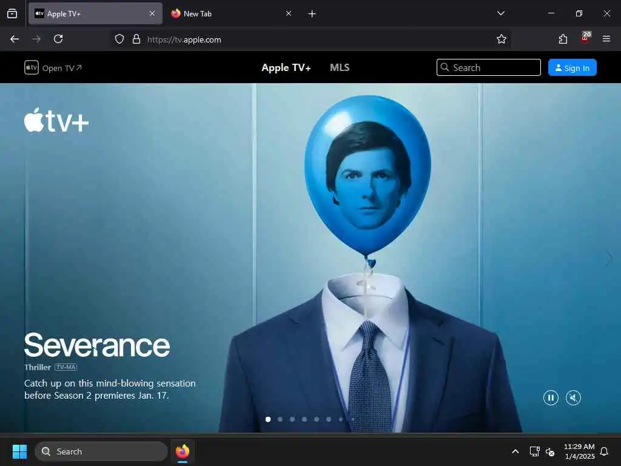This screenshot has height=466, width=621.
Task: Close the Apple TV+ browser tab
Action: [x=152, y=13]
